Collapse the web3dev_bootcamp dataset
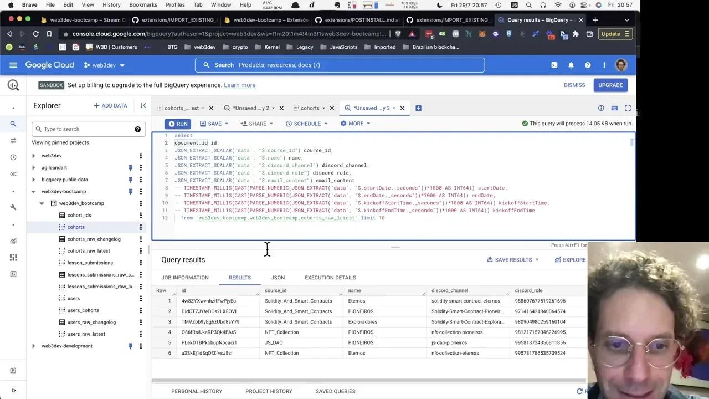709x399 pixels. tap(42, 203)
